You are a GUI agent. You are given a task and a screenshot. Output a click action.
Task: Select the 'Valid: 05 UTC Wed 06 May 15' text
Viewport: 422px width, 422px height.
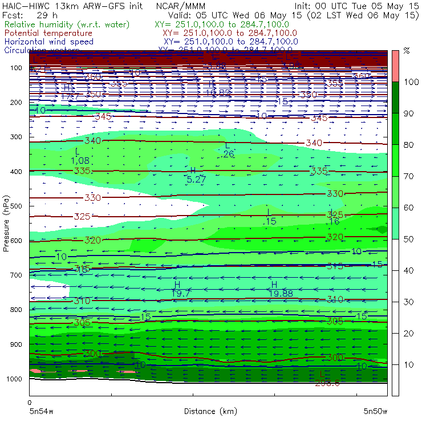coord(236,15)
